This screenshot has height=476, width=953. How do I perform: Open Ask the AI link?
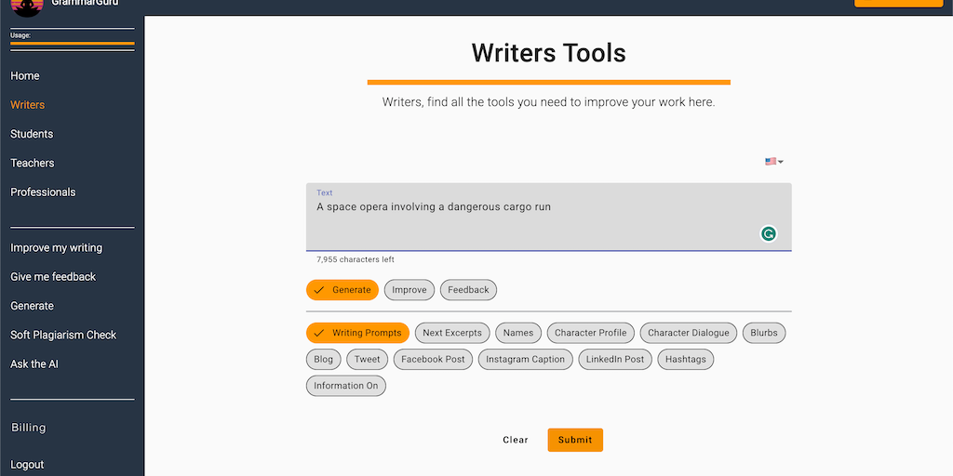[34, 364]
